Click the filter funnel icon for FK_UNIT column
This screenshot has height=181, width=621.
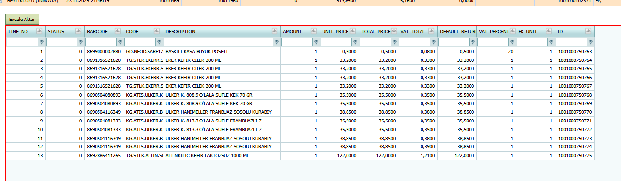click(551, 42)
